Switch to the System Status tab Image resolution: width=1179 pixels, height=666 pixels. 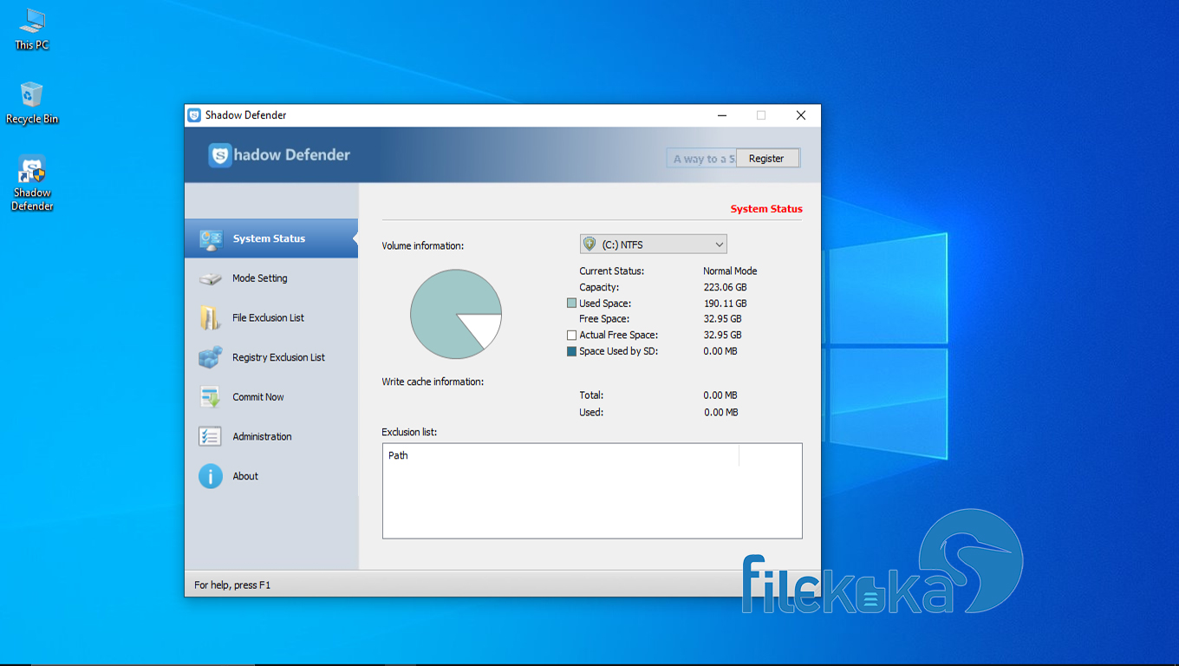pos(271,238)
